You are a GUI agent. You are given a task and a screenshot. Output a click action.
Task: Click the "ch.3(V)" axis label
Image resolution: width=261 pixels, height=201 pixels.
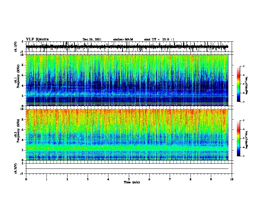[x=16, y=168]
